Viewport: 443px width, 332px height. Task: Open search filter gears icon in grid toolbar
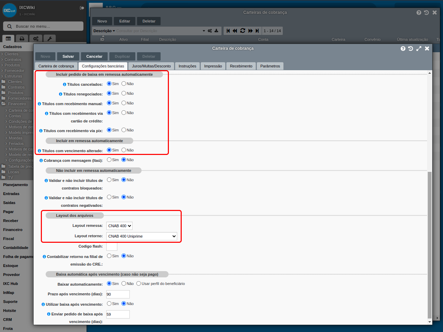click(210, 31)
